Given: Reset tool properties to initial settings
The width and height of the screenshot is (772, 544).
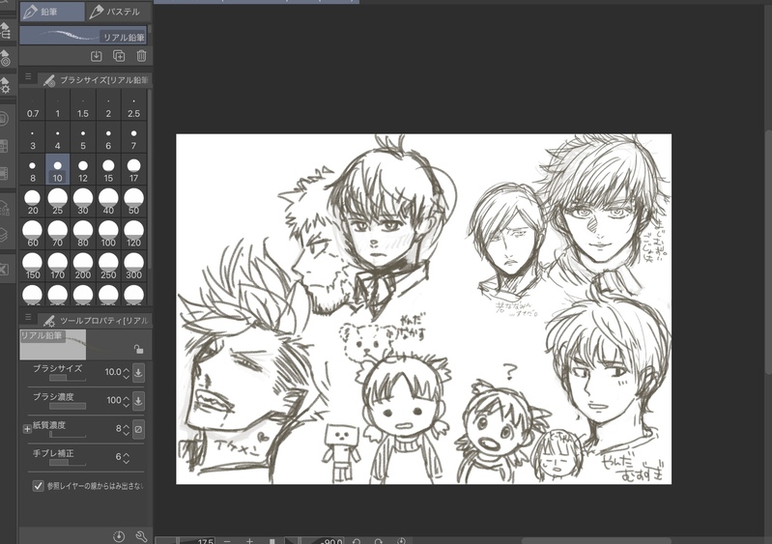Looking at the screenshot, I should coord(119,536).
